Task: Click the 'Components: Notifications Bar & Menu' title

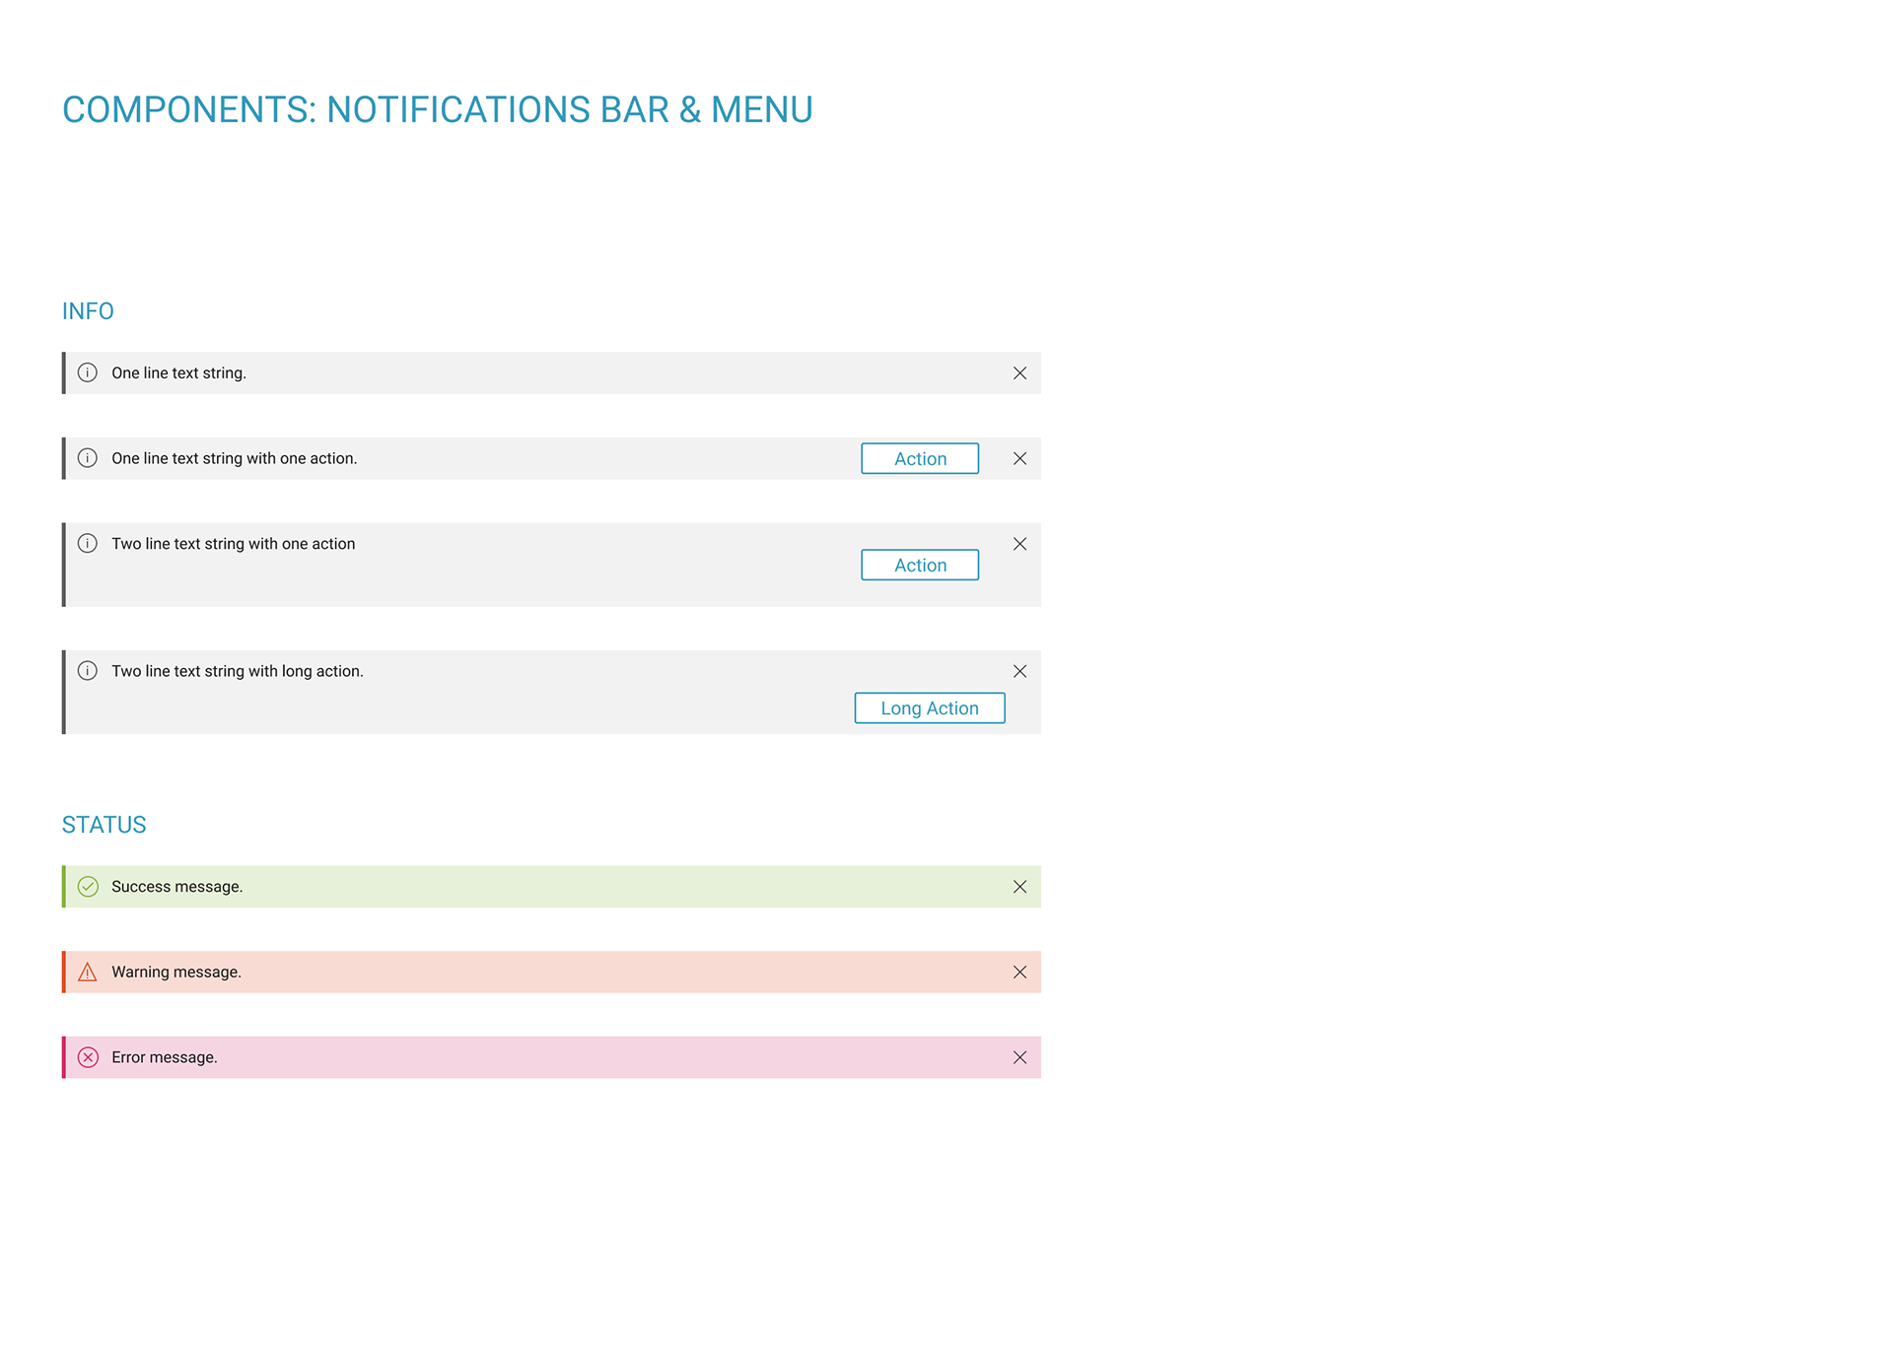Action: point(437,109)
